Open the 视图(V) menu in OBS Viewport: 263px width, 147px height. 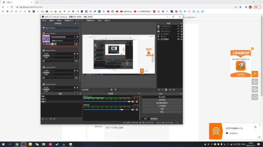(x=60, y=21)
